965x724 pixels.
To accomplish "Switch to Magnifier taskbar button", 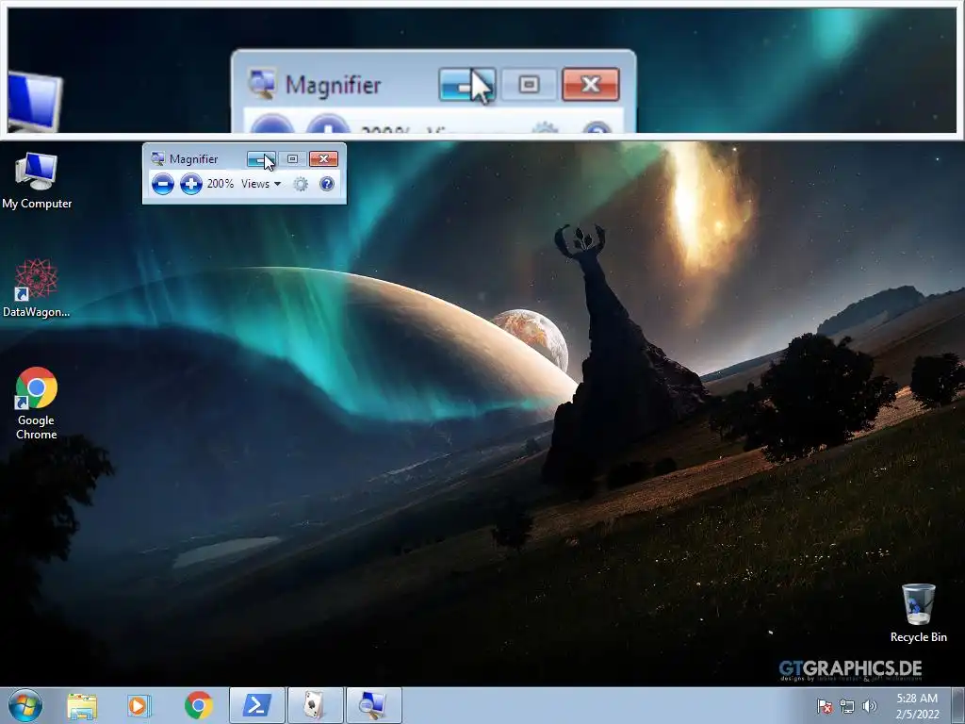I will tap(373, 705).
